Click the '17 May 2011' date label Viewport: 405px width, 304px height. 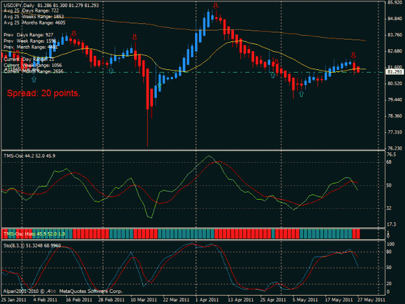point(339,300)
